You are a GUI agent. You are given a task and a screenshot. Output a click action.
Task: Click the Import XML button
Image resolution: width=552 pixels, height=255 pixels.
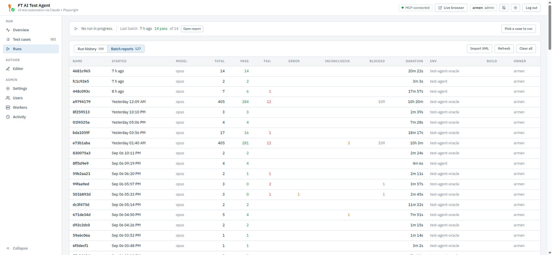(479, 49)
